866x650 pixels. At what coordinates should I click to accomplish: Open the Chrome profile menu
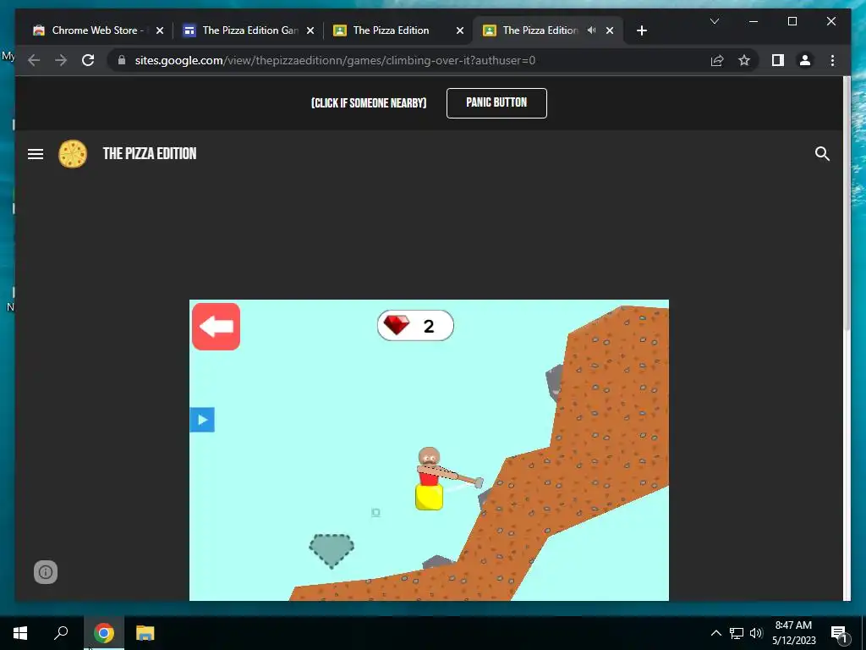805,60
